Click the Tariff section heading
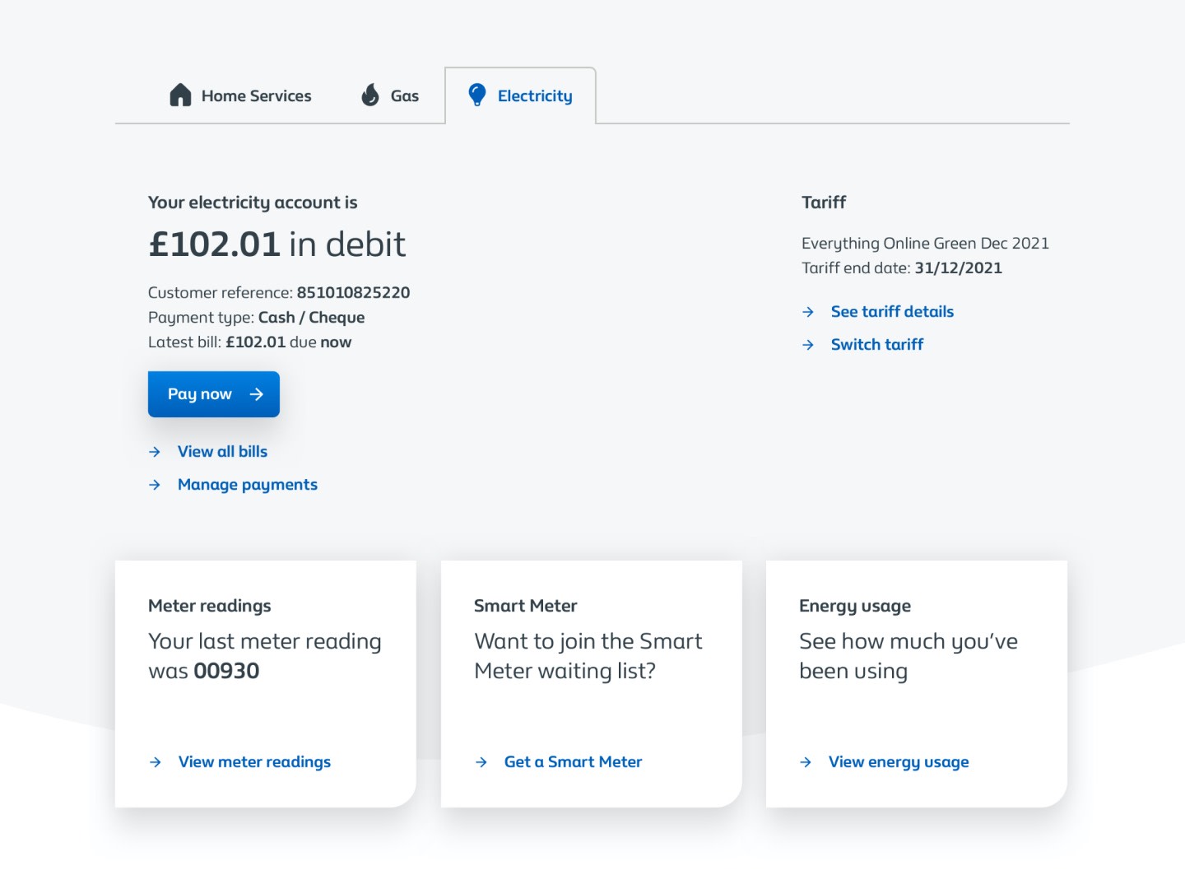1185x889 pixels. coord(824,202)
